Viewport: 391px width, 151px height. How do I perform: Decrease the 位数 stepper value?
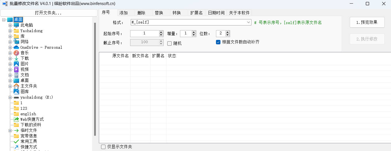[228, 35]
